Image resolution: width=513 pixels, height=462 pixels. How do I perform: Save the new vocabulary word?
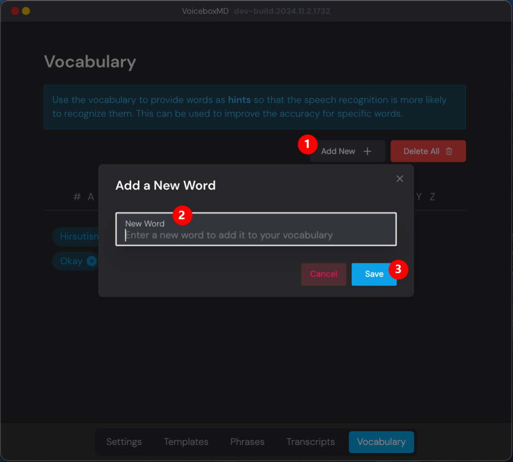click(x=374, y=274)
